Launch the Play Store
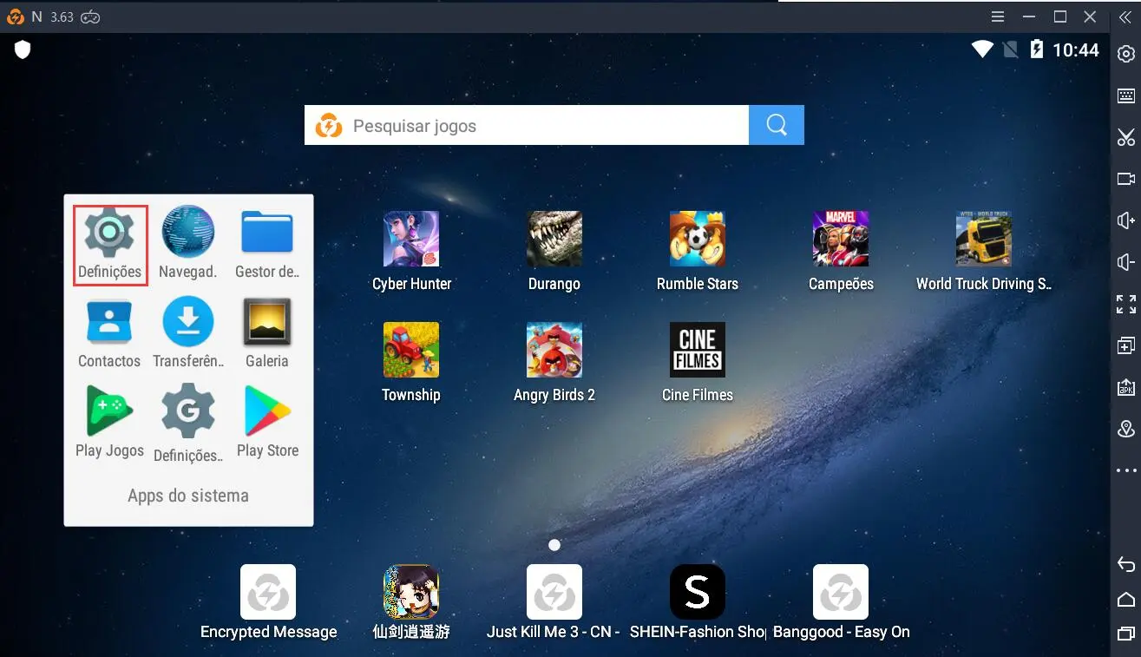1141x657 pixels. [267, 423]
